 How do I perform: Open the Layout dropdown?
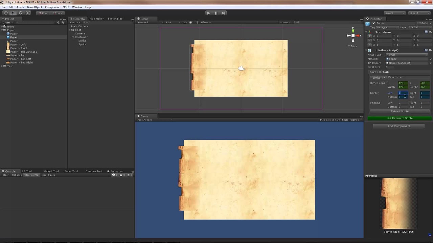pos(419,13)
